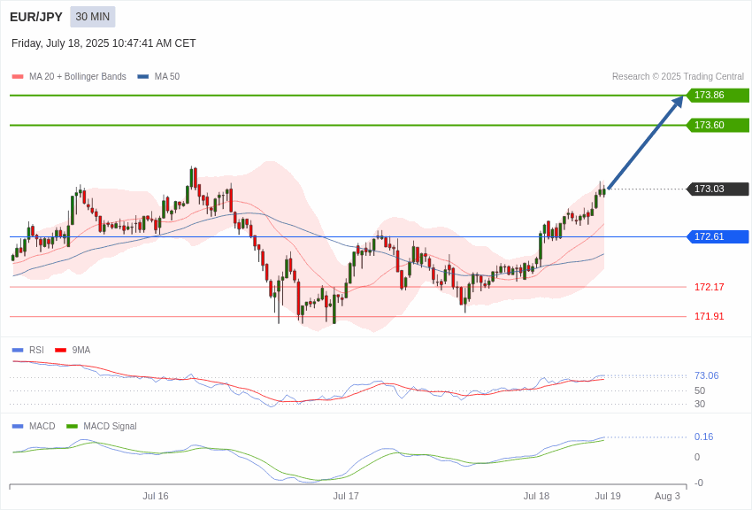Click the 30 MIN timeframe badge
Viewport: 752px width, 510px height.
click(93, 17)
